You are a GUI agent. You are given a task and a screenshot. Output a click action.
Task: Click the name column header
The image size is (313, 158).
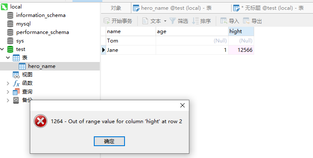click(131, 31)
